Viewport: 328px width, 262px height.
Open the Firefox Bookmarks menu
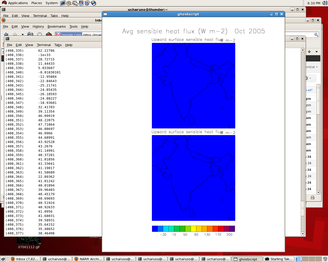56,27
